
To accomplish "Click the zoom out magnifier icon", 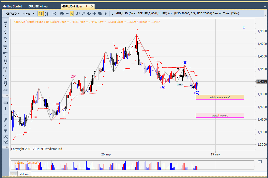I will pyautogui.click(x=83, y=14).
